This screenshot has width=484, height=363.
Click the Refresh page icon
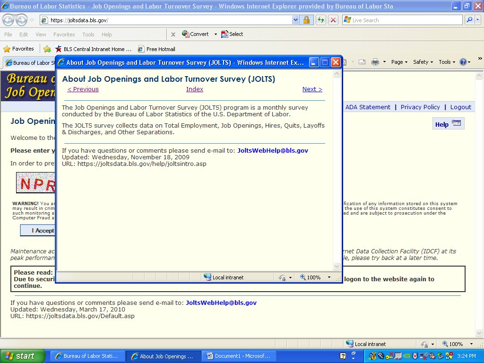[x=321, y=20]
